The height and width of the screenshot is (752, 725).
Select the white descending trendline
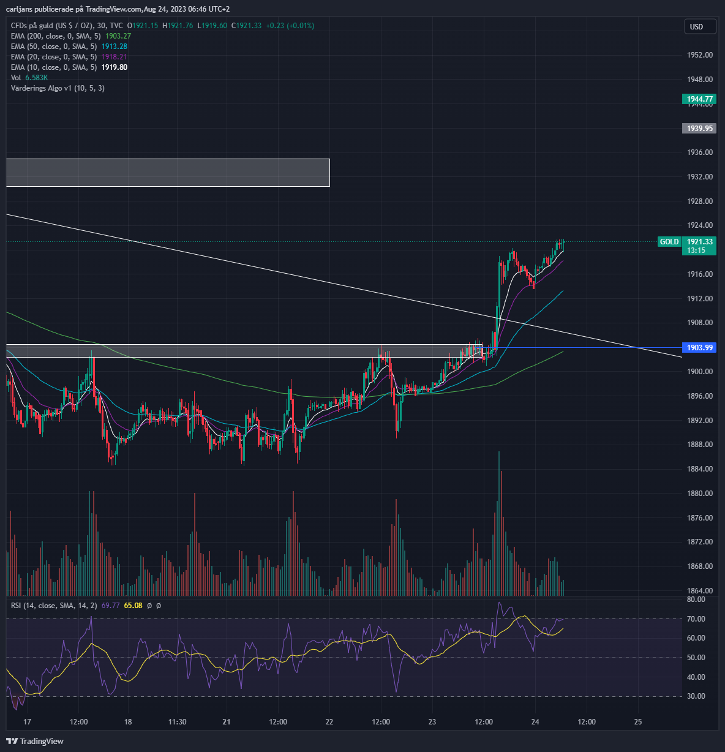(343, 285)
